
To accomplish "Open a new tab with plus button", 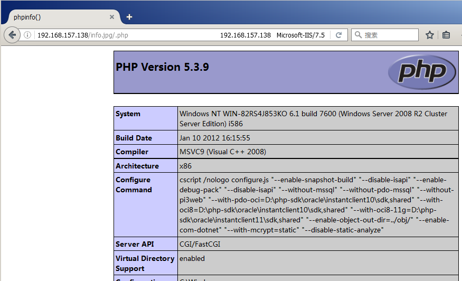I will tap(129, 17).
